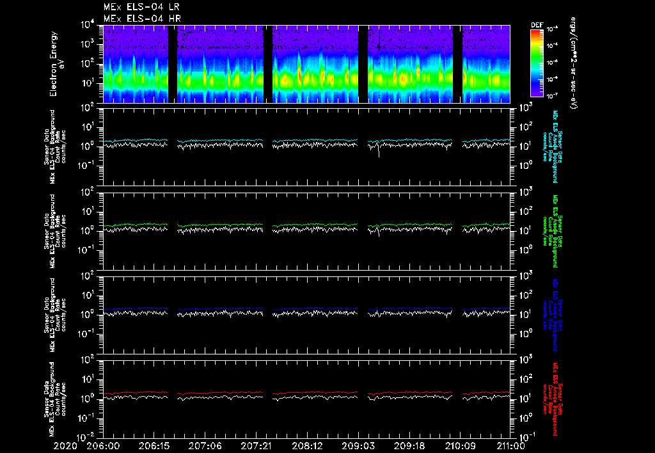Screen dimensions: 655x453
Task: Click the "MEx ELS-04 LR" title text
Action: [x=141, y=7]
